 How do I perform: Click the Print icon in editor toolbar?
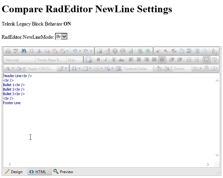pos(8,51)
